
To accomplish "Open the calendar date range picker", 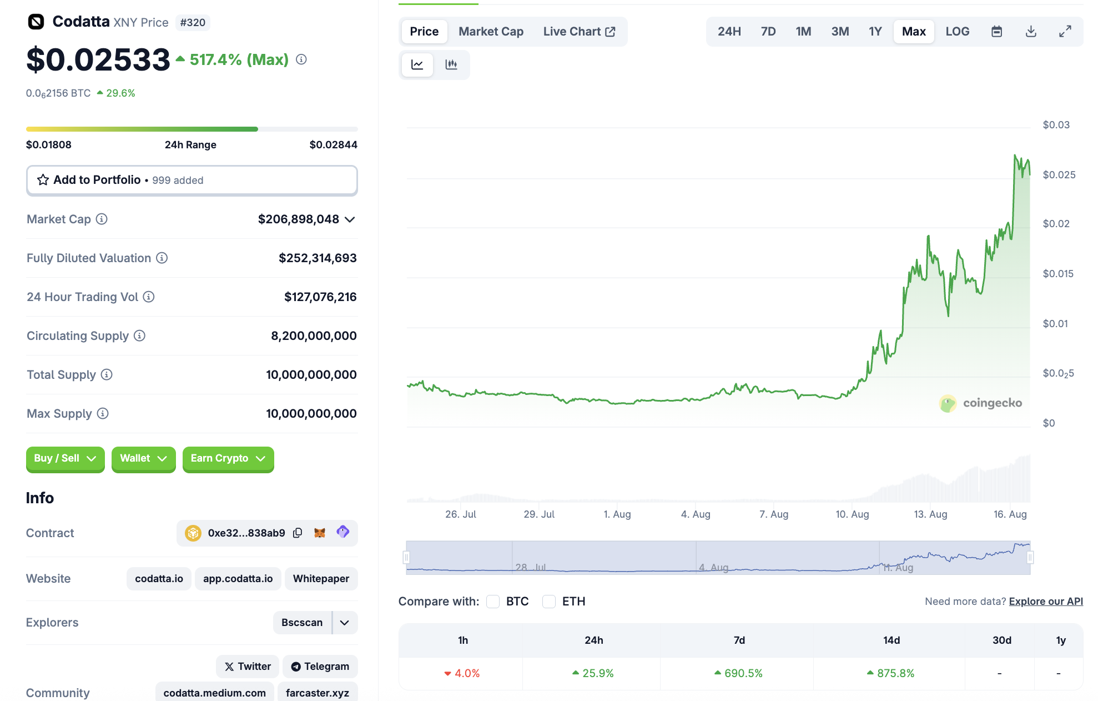I will (x=996, y=32).
